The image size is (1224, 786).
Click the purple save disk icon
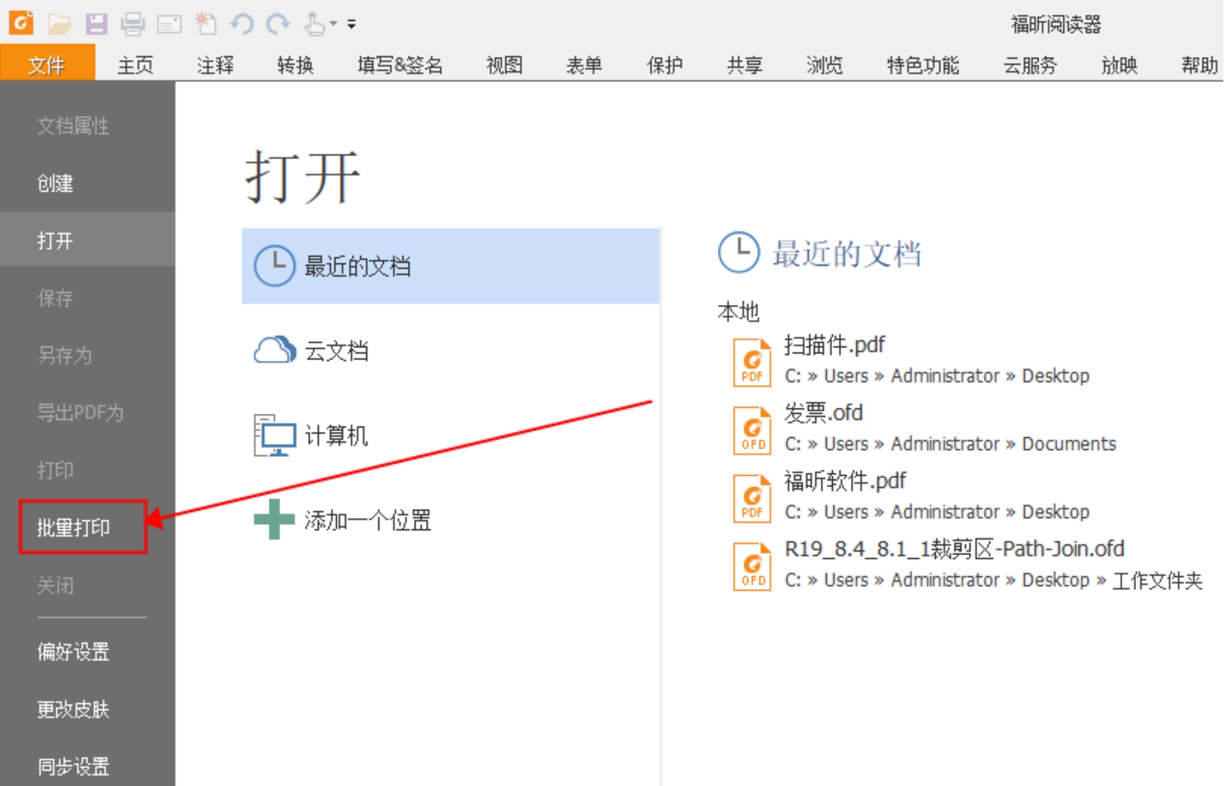(97, 24)
